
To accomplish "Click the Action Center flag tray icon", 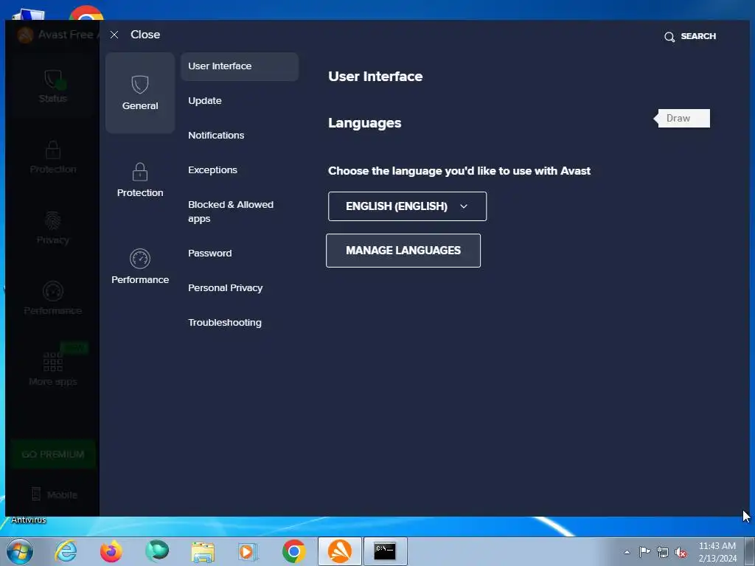I will pyautogui.click(x=644, y=551).
